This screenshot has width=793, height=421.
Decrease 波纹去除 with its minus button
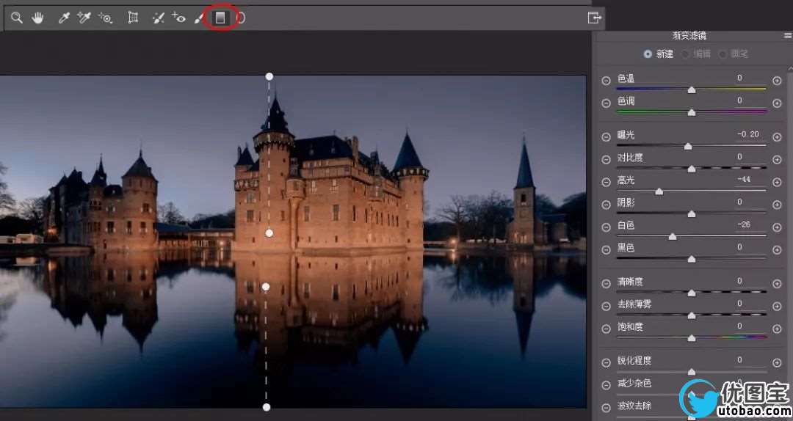coord(606,407)
